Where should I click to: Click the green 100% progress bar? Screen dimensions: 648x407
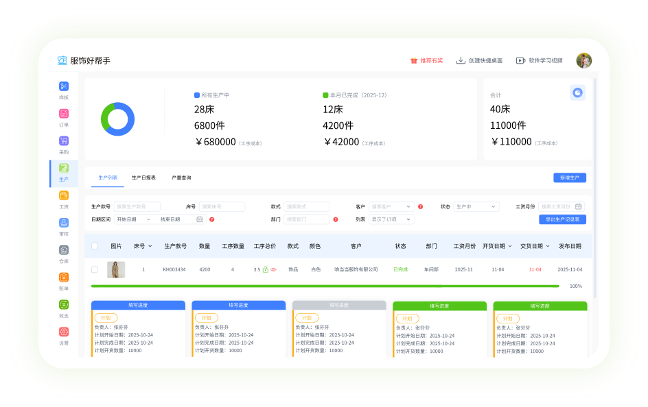point(325,286)
